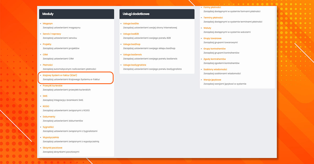314x164 pixels.
Task: Select the Usługa bsxShop link
Action: coord(132,44)
